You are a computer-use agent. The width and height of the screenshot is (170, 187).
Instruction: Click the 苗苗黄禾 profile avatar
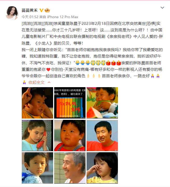[12, 13]
